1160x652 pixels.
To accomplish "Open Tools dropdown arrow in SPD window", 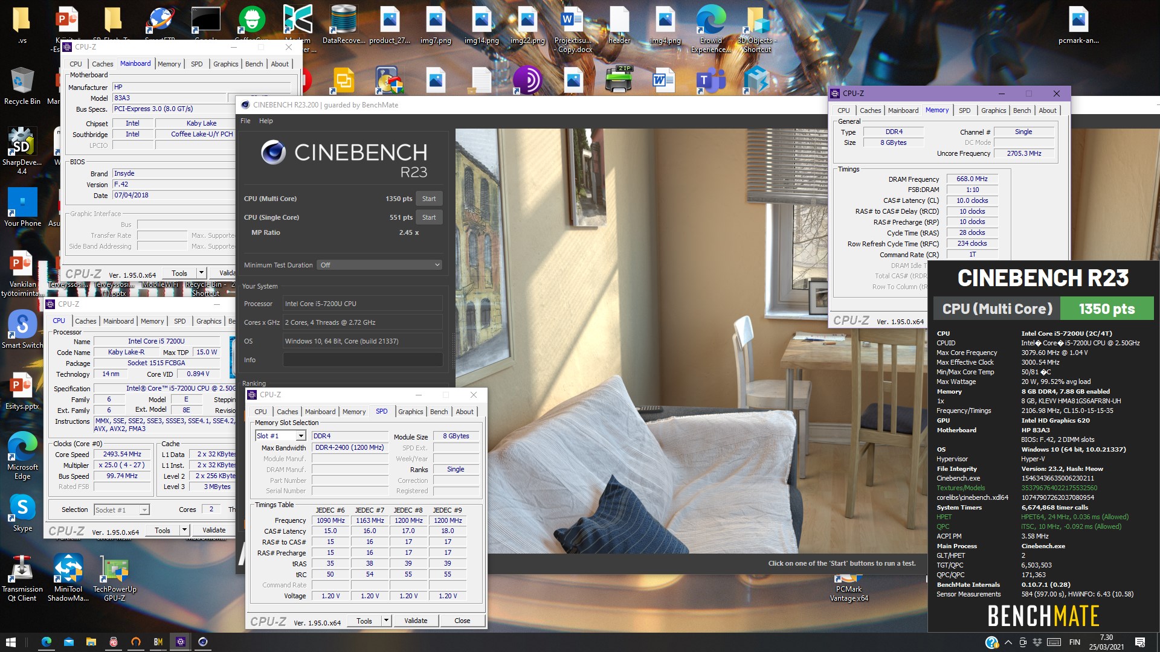I will coord(385,621).
